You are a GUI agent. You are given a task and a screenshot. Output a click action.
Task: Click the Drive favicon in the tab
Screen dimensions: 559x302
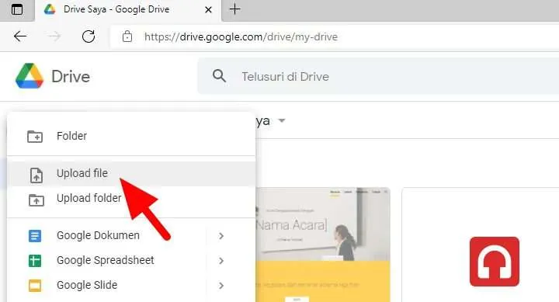[50, 9]
